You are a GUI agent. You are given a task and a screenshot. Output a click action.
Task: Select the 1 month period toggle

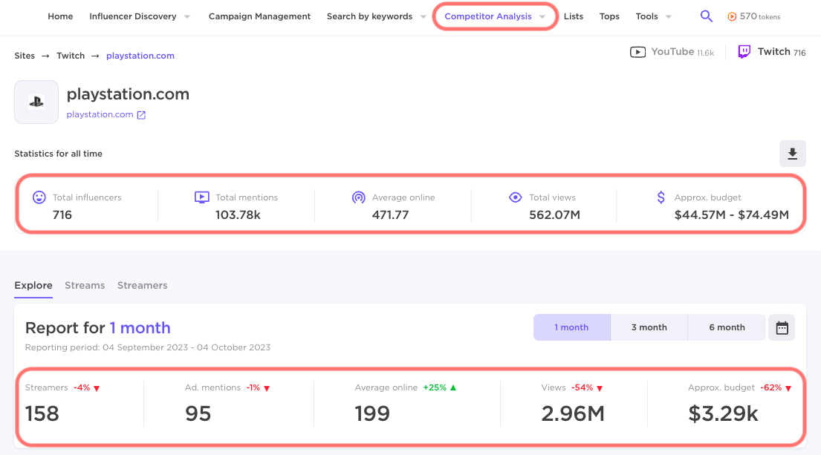pos(571,327)
